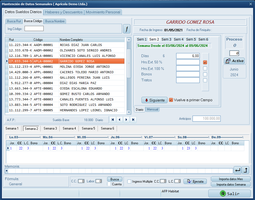Click the Proceso number input field
The height and width of the screenshot is (200, 255).
tap(234, 53)
